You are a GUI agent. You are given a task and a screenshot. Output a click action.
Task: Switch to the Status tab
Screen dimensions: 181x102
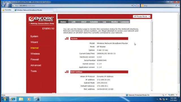[63, 22]
